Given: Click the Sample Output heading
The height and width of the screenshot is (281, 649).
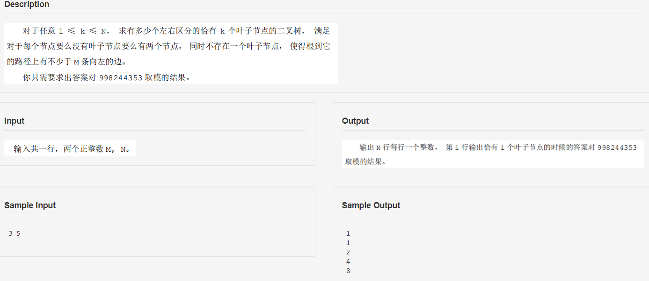Looking at the screenshot, I should 371,205.
